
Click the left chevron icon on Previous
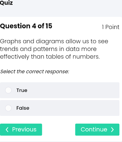7,129
